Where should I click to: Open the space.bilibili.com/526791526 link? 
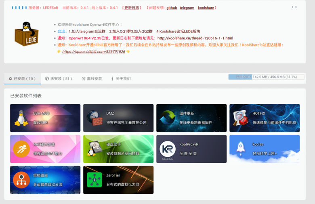(x=94, y=52)
